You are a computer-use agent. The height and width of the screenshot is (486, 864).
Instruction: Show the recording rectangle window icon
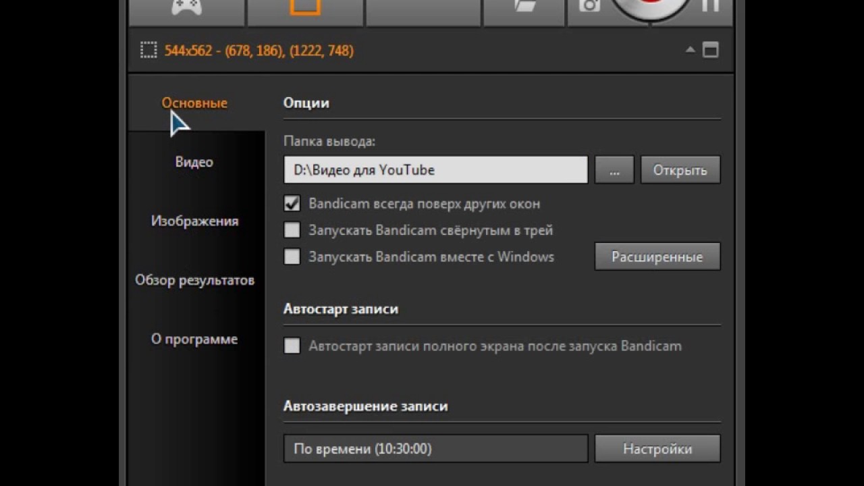point(710,50)
